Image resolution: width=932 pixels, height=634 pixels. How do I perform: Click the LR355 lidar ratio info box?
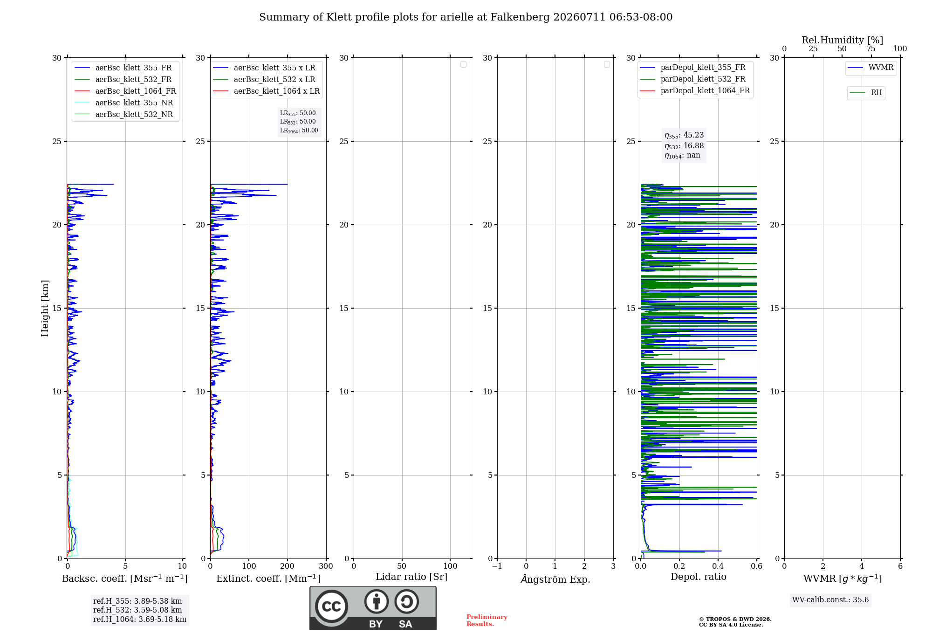299,122
